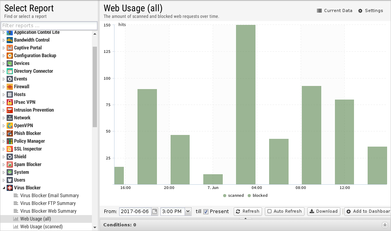Viewport: 391px width, 231px height.
Task: Click the OpenVPN tree label
Action: [x=23, y=126]
